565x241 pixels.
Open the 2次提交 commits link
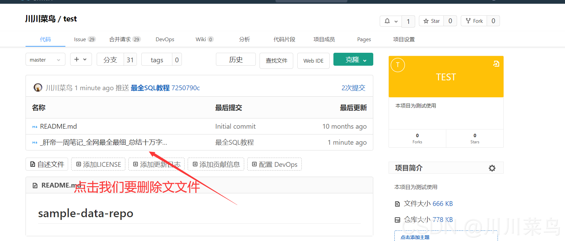353,88
